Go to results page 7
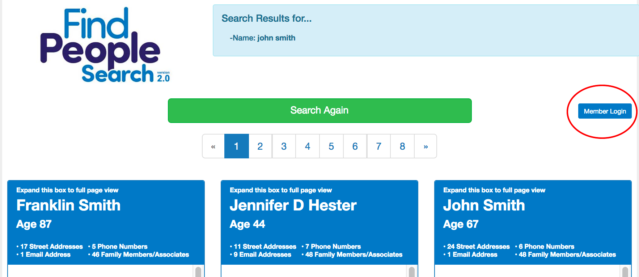639x277 pixels. (378, 146)
